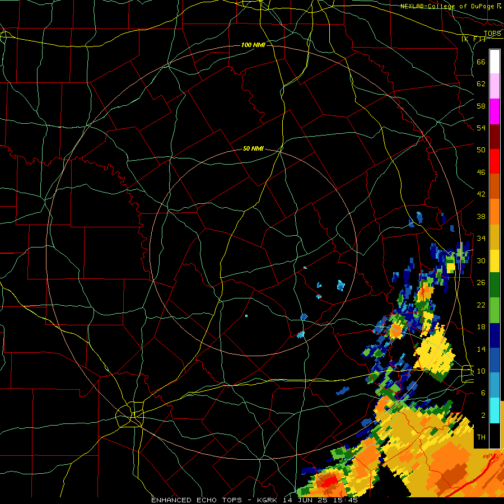The height and width of the screenshot is (504, 504).
Task: Click the '26' legend value
Action: coord(481,283)
